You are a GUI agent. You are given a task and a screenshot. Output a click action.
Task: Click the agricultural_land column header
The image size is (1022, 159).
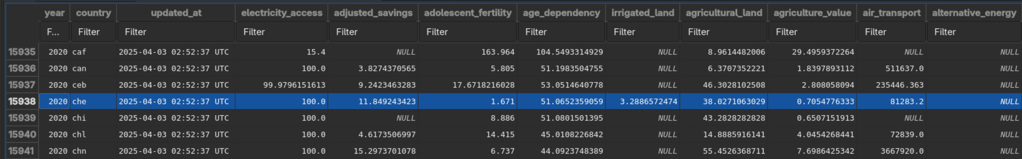[724, 13]
